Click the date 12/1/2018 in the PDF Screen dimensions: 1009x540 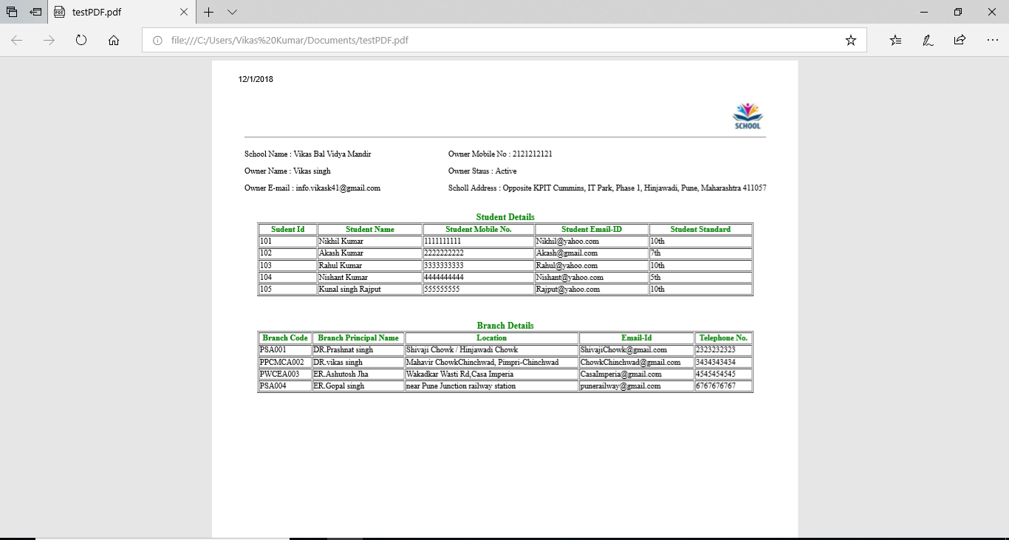pos(255,79)
